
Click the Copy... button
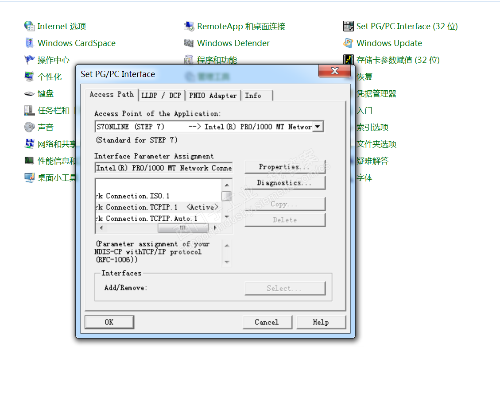click(285, 204)
